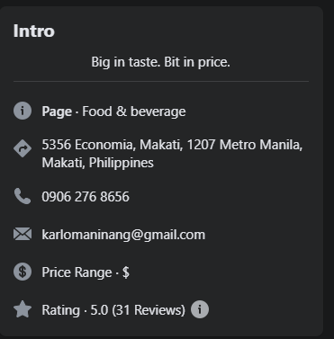Click the Intro section heading
334x339 pixels.
34,31
